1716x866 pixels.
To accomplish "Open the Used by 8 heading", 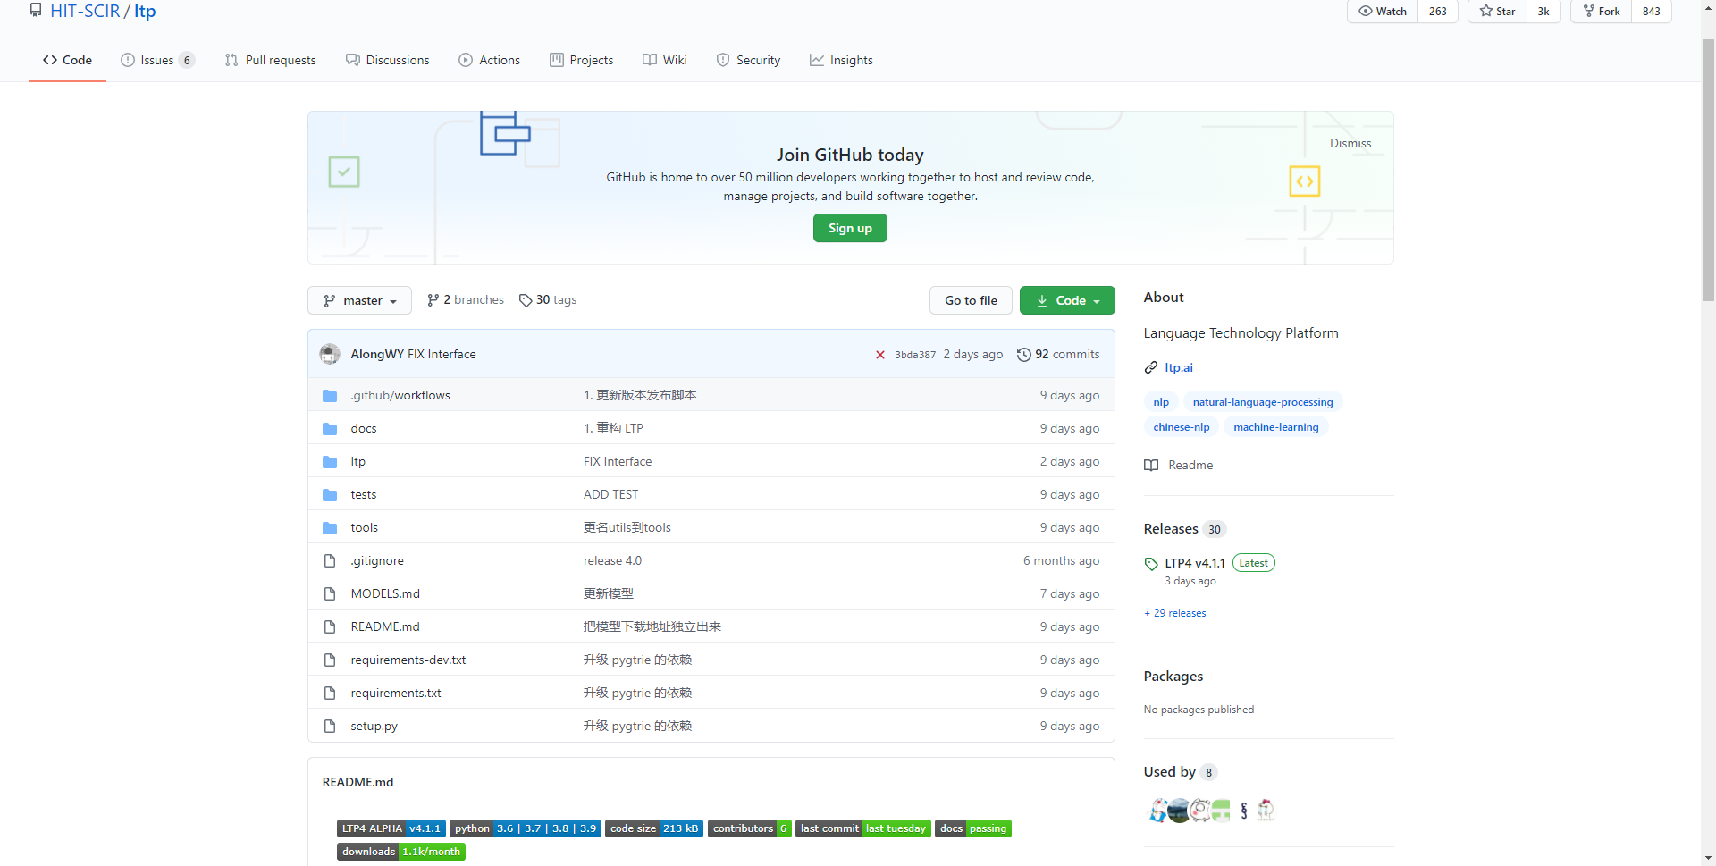I will [x=1180, y=772].
